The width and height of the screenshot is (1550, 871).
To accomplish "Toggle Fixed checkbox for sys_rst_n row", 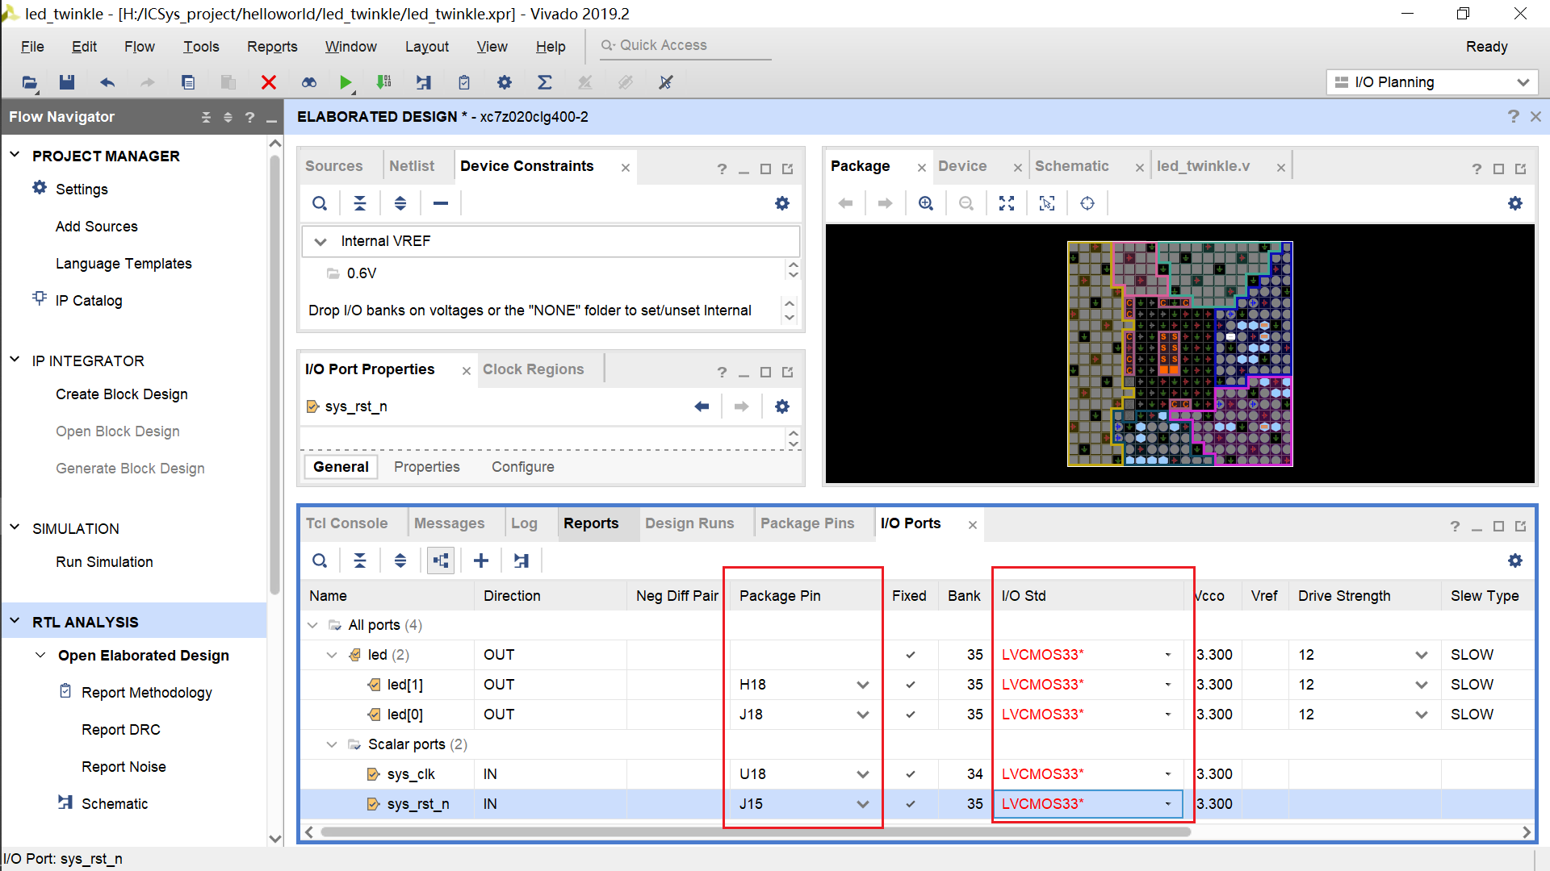I will (911, 804).
